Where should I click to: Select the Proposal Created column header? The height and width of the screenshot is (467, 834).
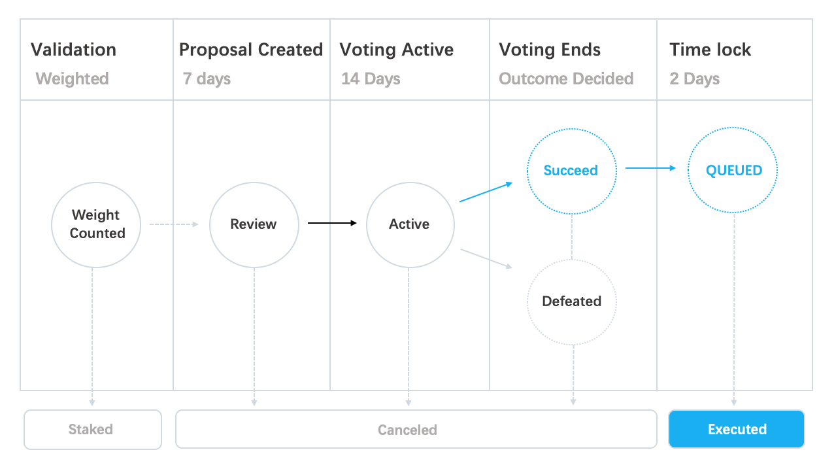[x=251, y=50]
